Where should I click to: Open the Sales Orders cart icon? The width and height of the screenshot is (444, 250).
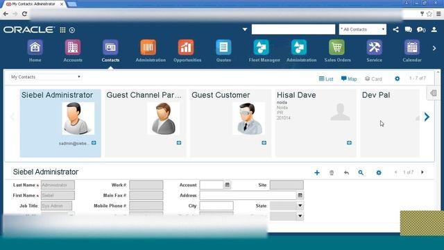[336, 47]
